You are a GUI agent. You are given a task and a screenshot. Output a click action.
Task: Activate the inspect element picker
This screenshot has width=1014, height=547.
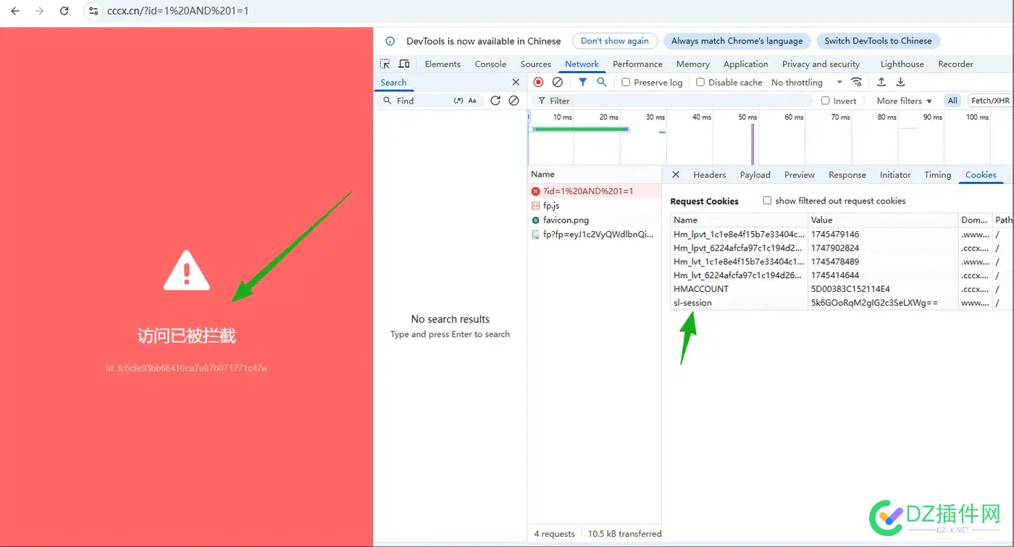(385, 64)
